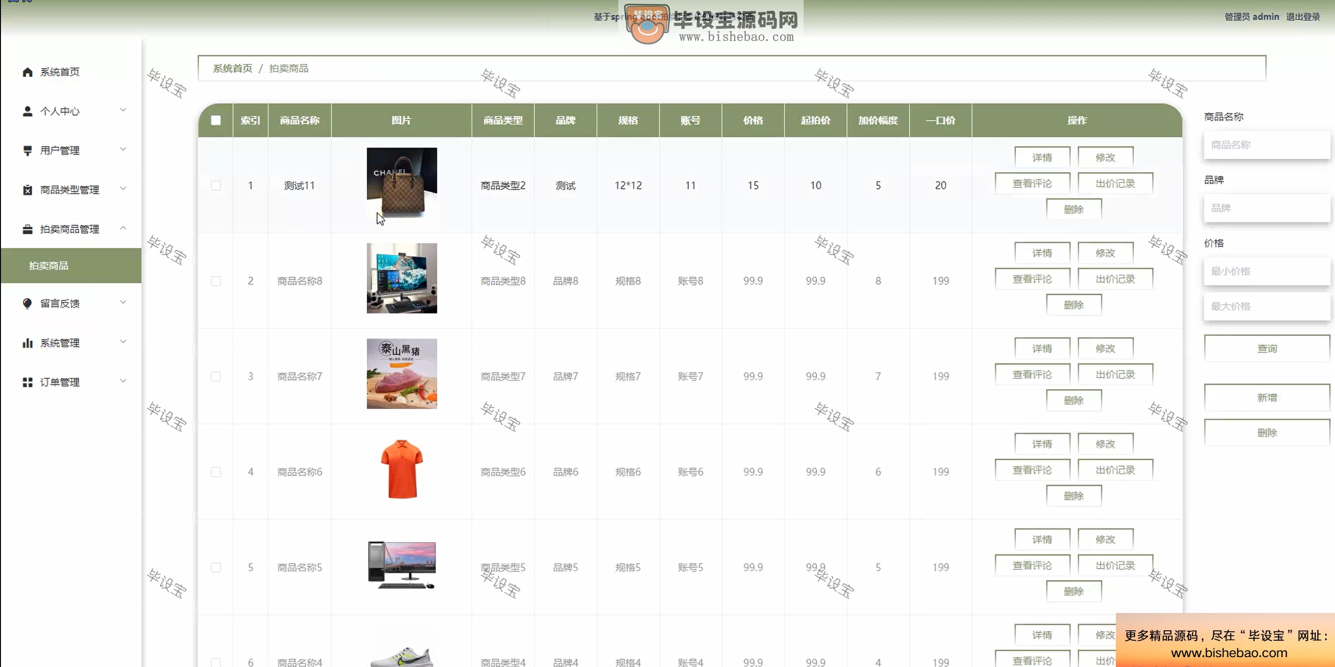Viewport: 1335px width, 667px height.
Task: Check the row checkbox for 商品名称5
Action: tap(215, 567)
